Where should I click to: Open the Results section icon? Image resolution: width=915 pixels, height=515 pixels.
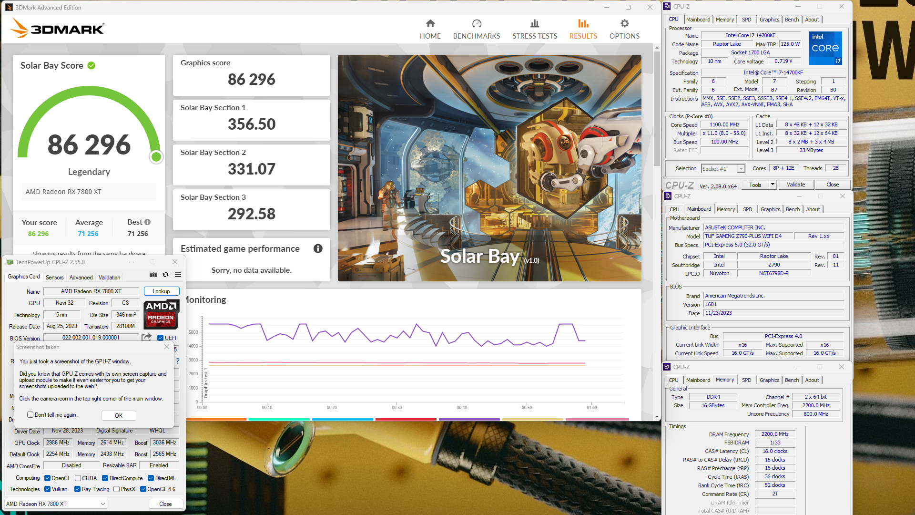[583, 23]
